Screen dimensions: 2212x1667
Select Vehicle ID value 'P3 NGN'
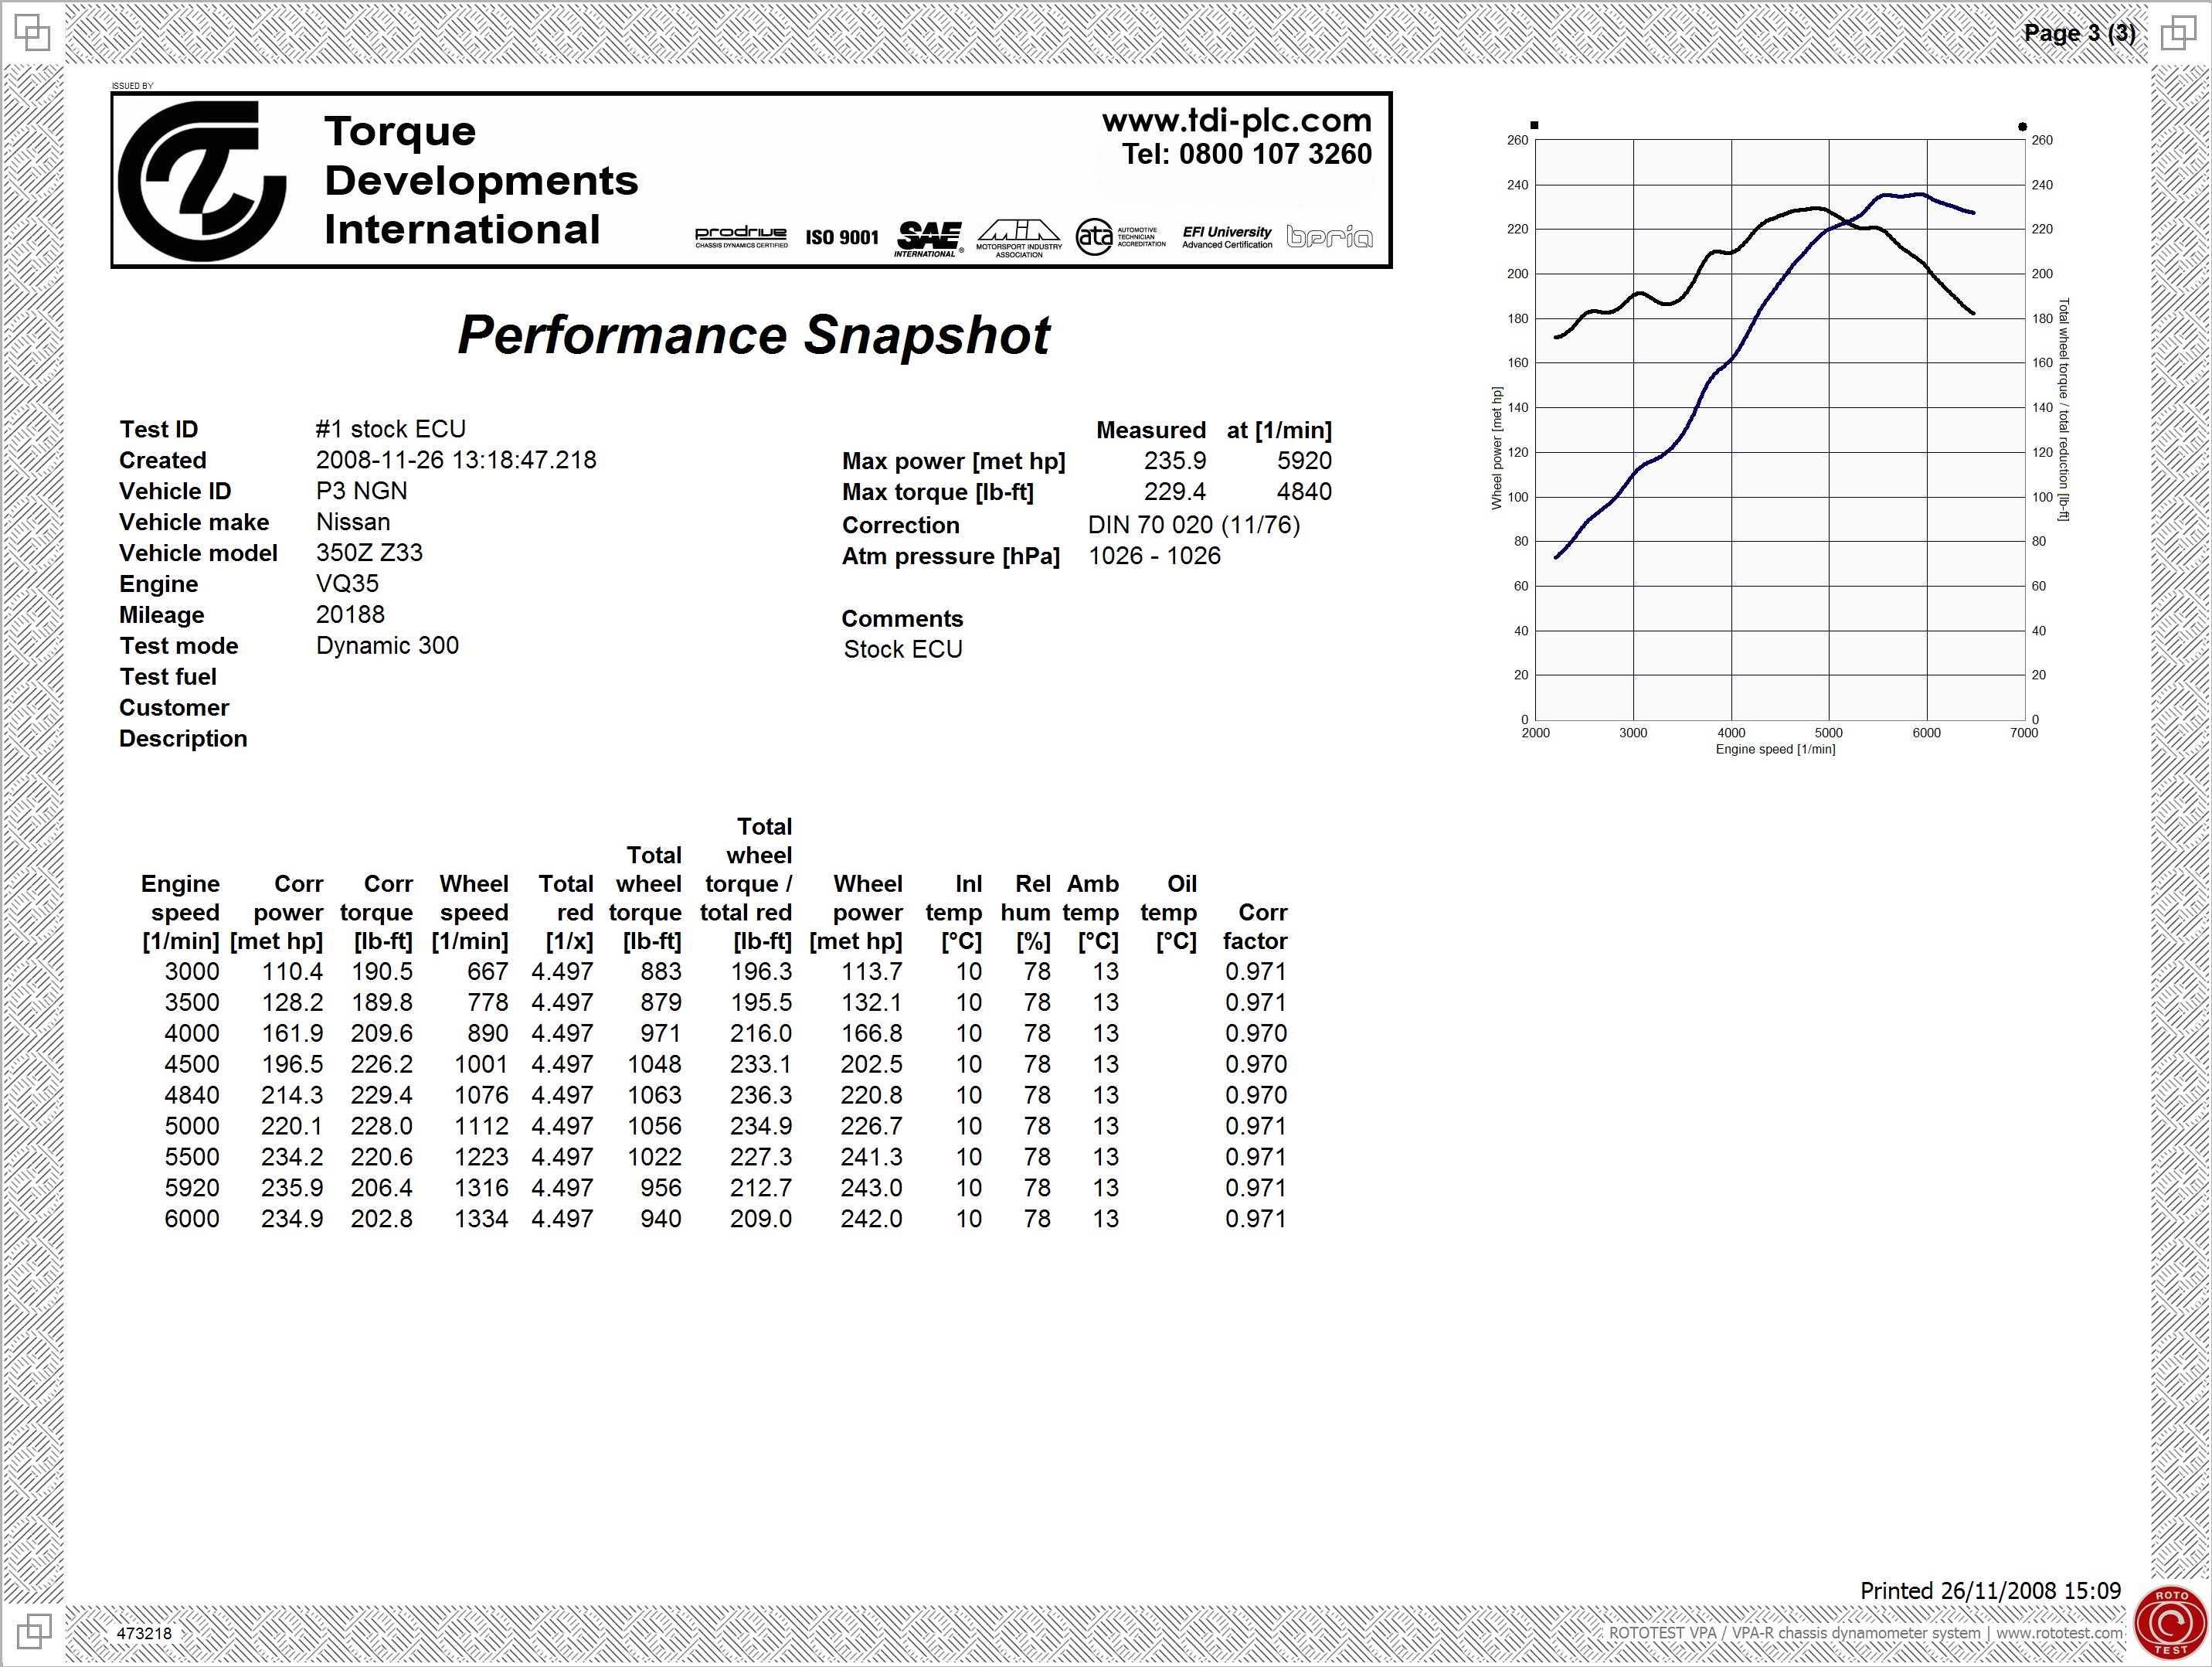pos(362,491)
